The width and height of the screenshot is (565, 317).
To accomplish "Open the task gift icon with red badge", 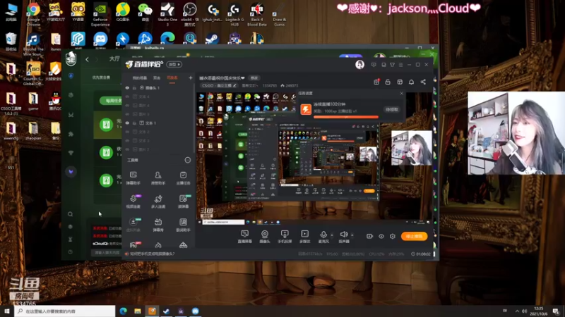I will pos(376,82).
